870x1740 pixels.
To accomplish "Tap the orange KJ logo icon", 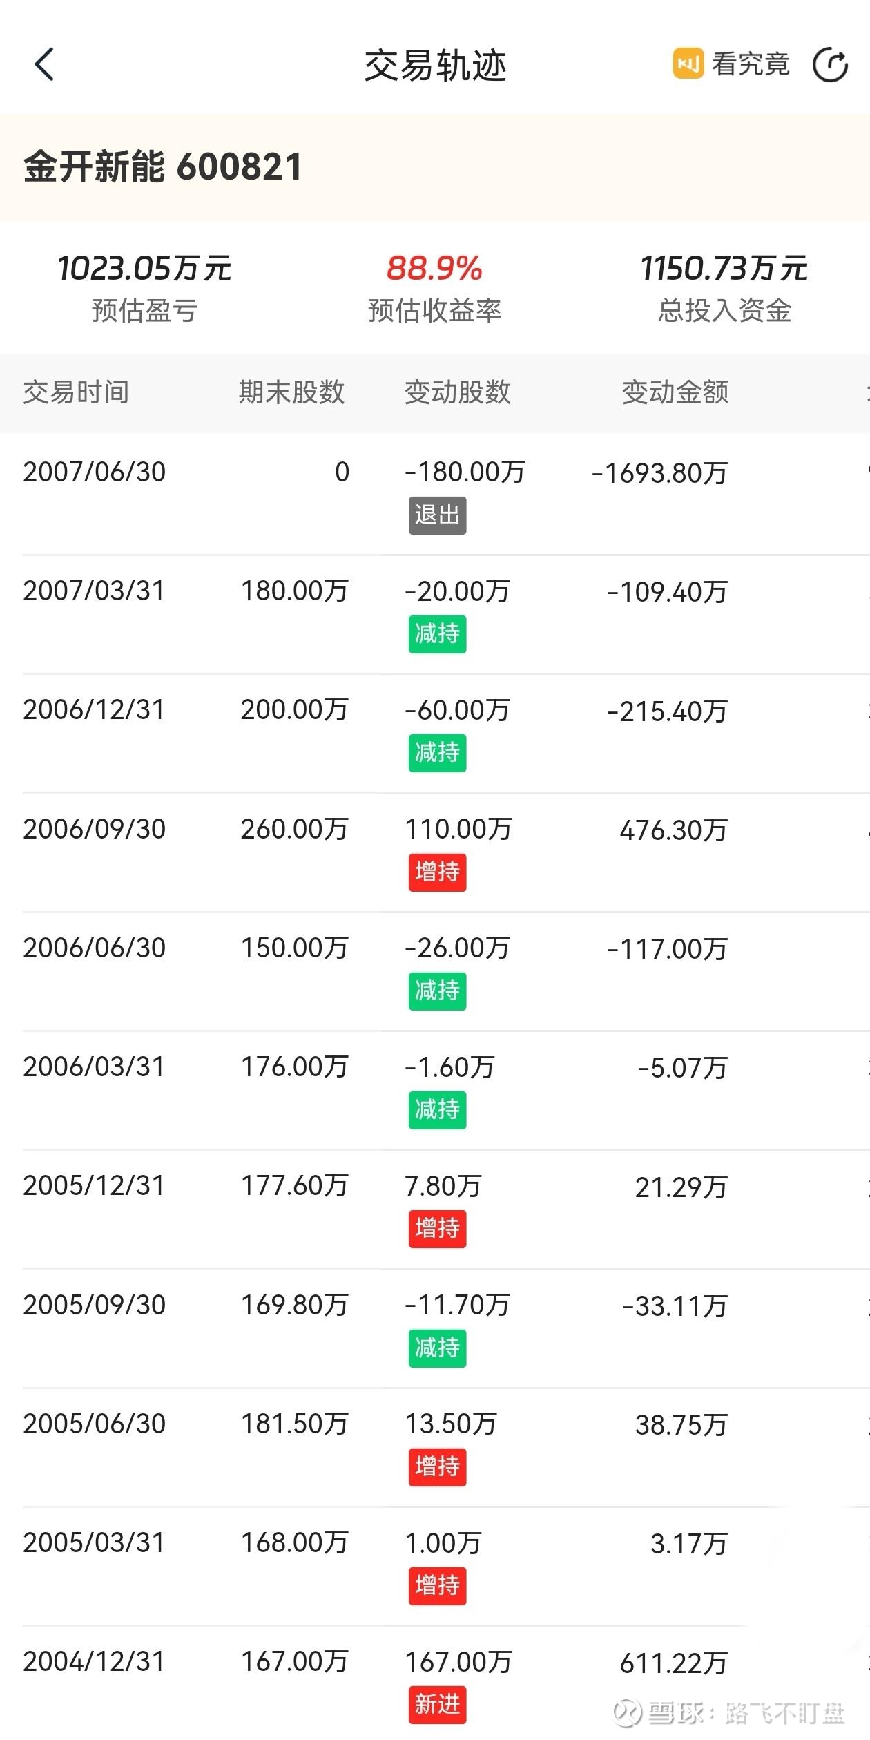I will tap(688, 64).
